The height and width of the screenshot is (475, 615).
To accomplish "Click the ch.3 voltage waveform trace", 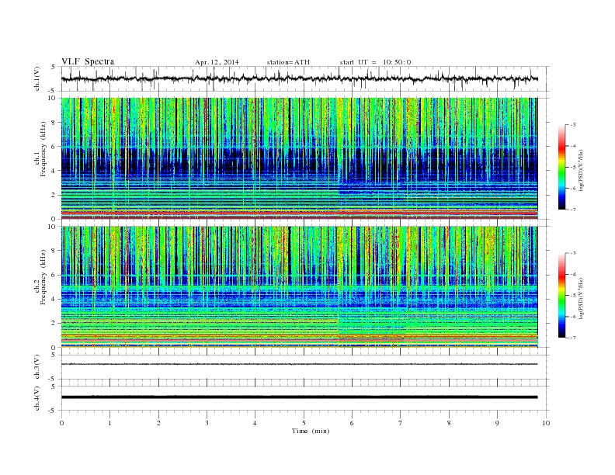I will click(299, 364).
